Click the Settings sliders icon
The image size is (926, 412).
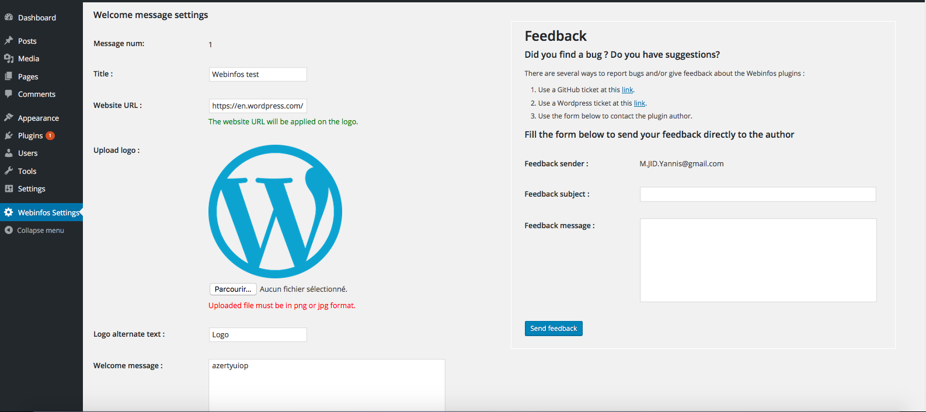9,188
